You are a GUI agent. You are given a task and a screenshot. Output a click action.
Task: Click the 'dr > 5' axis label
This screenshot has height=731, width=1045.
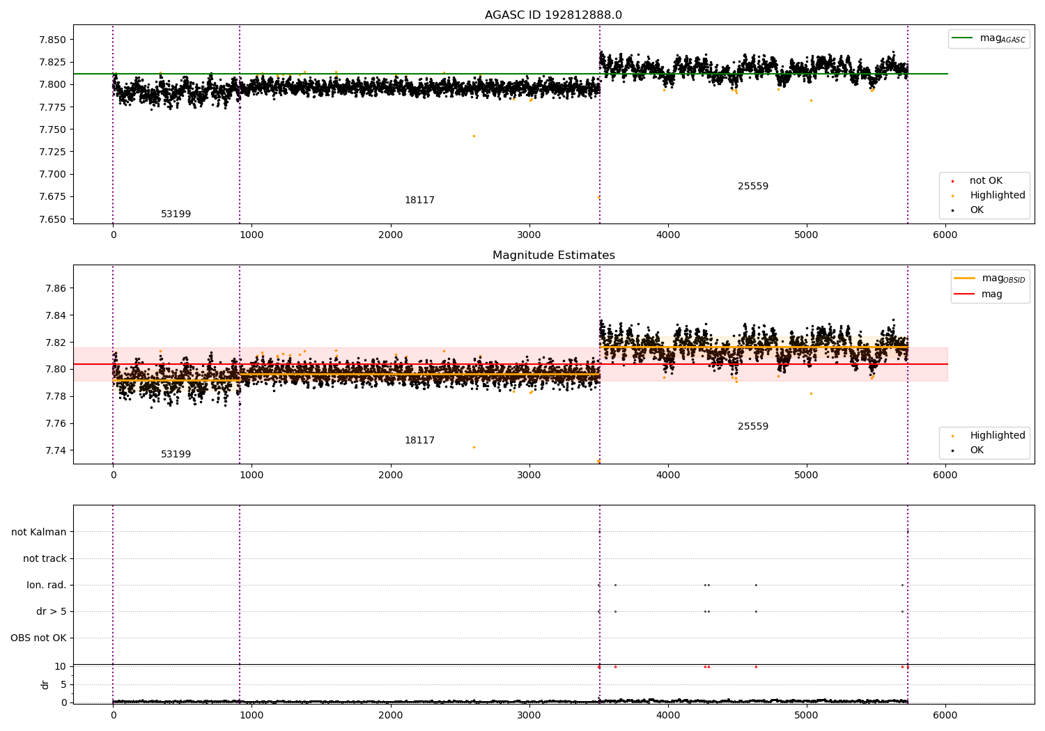[x=52, y=612]
